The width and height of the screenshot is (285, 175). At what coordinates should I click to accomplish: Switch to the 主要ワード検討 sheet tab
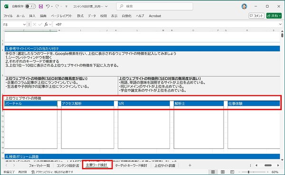tap(96, 165)
